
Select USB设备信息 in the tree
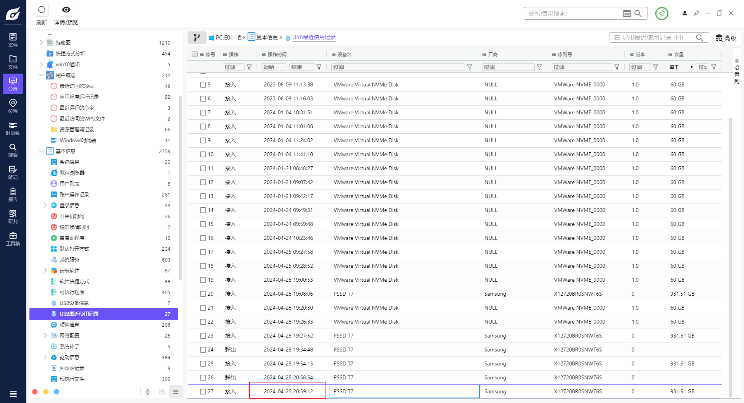pos(74,303)
